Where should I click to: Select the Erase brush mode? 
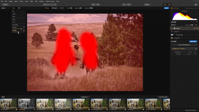coord(54,8)
